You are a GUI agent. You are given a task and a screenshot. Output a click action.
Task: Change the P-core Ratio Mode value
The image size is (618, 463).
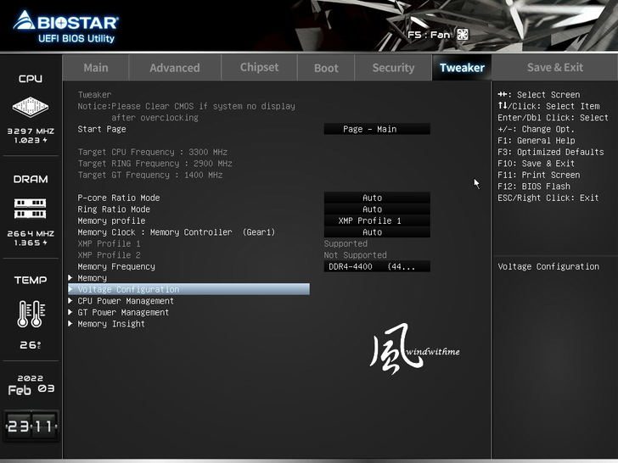click(377, 198)
